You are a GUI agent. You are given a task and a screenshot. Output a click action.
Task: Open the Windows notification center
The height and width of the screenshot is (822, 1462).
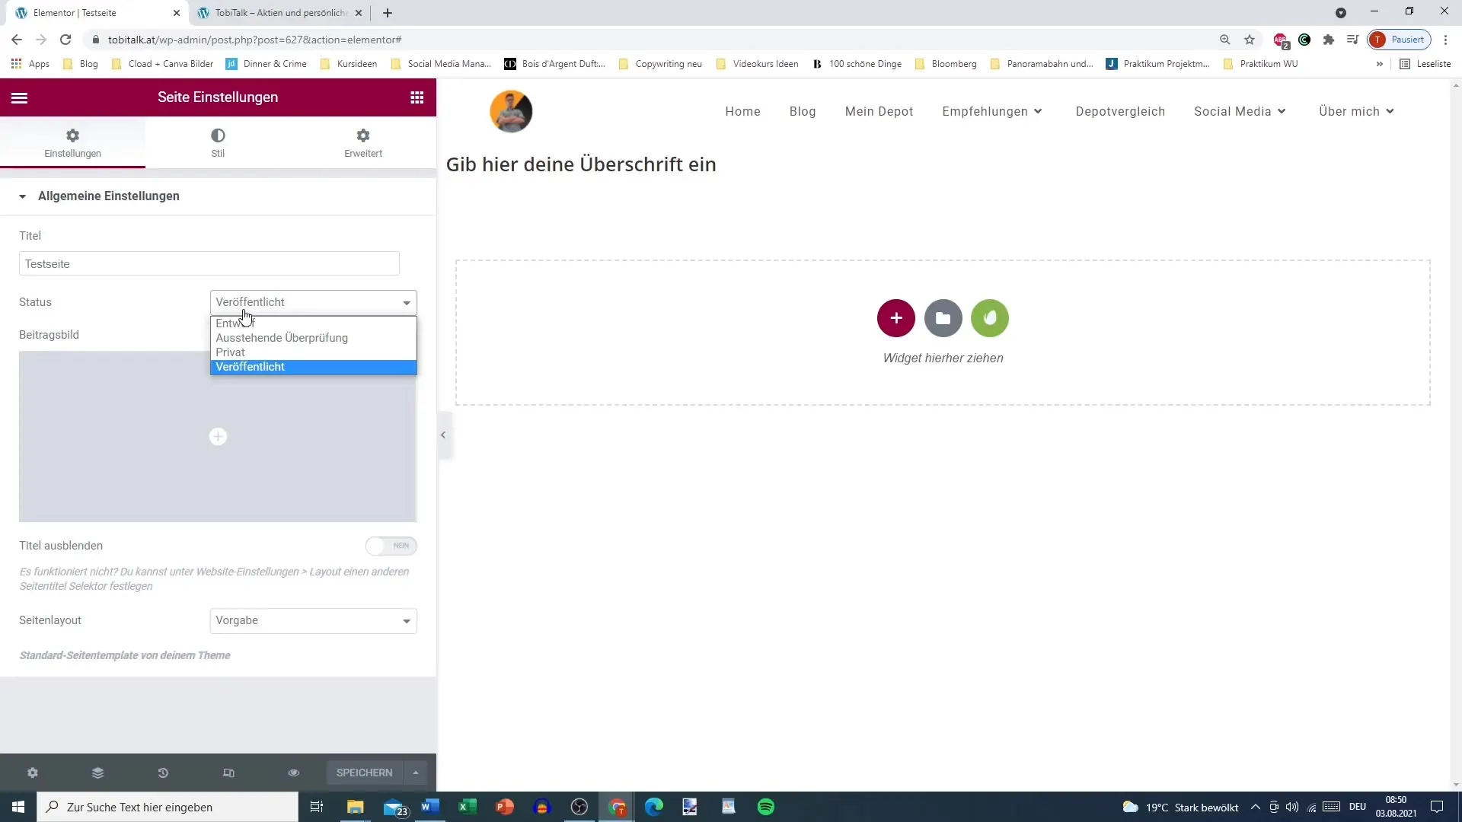[1437, 807]
